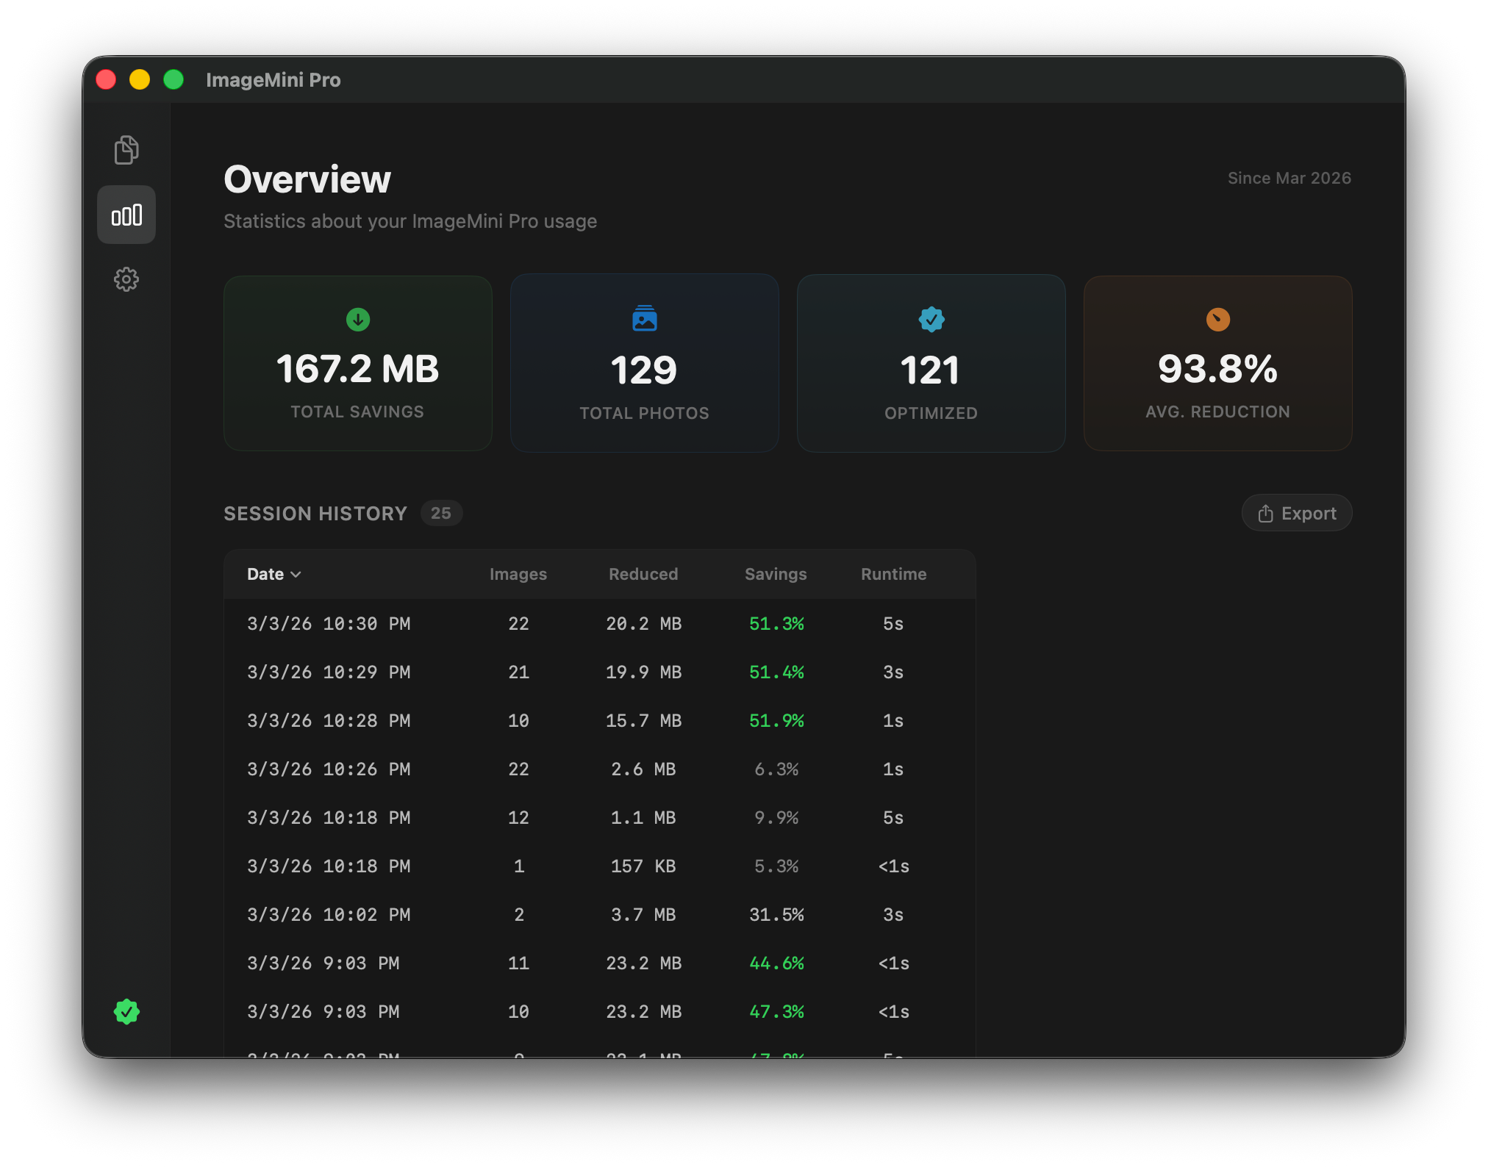Screen dimensions: 1488x1167
Task: Select the verified badge icon on Optimized card
Action: (931, 319)
